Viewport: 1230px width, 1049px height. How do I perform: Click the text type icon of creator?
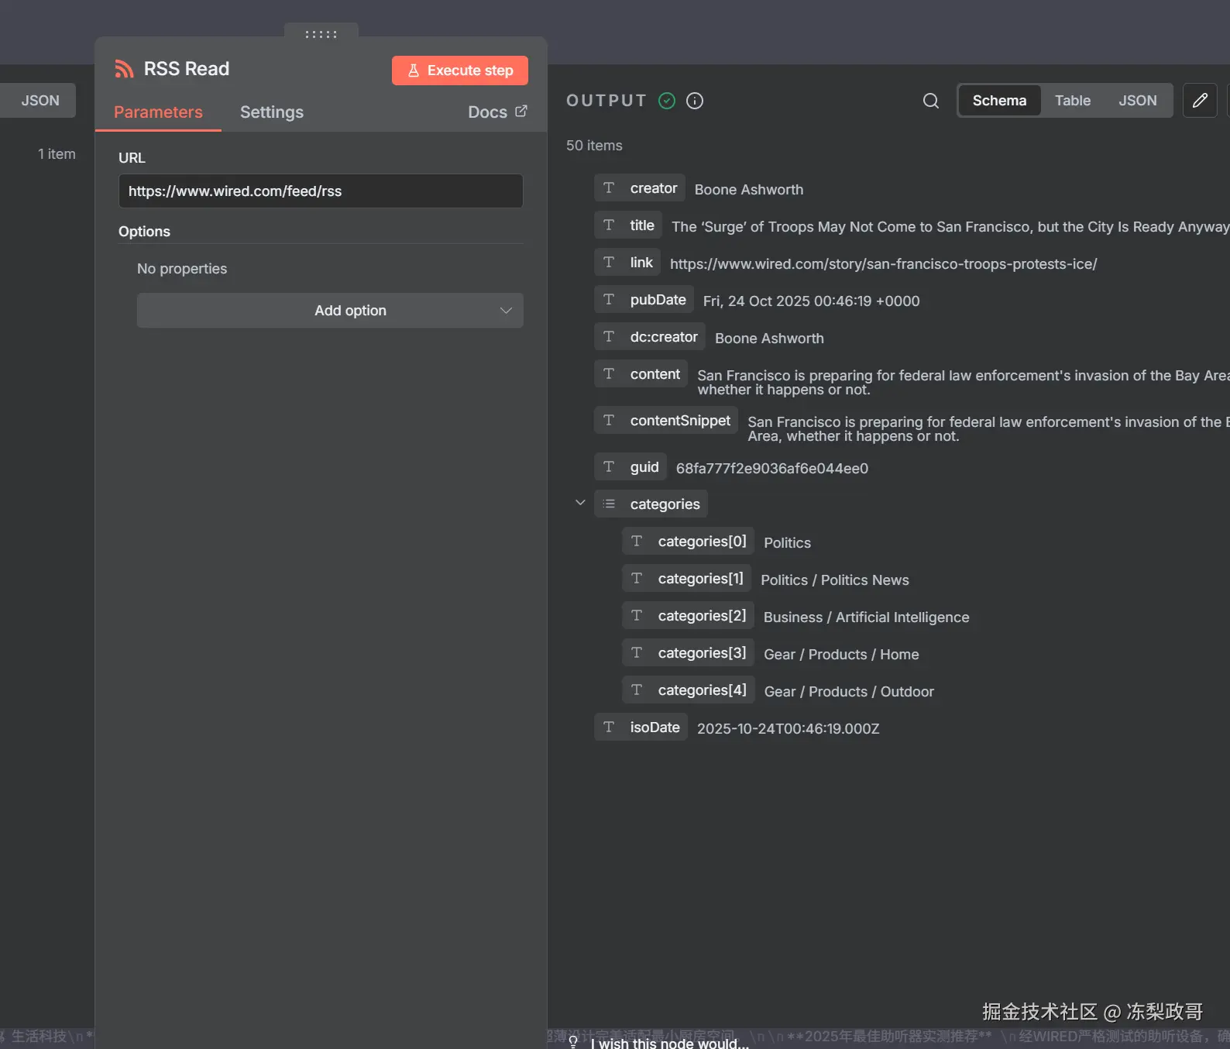point(609,188)
